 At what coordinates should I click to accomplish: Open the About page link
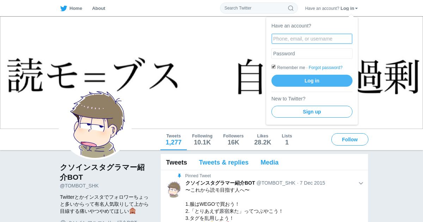click(99, 8)
